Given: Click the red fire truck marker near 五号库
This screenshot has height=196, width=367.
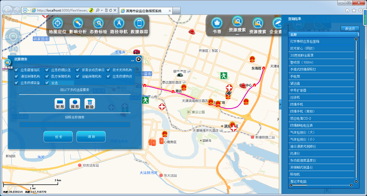Looking at the screenshot, I should click(136, 51).
